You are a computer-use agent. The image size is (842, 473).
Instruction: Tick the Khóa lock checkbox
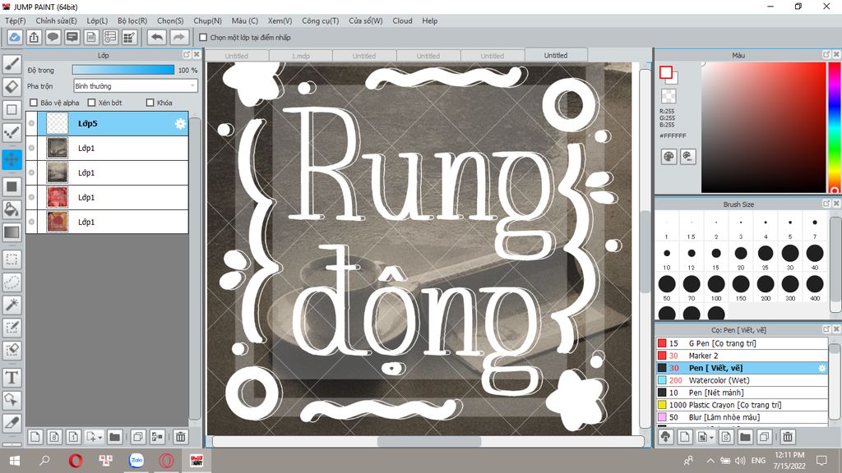point(150,103)
